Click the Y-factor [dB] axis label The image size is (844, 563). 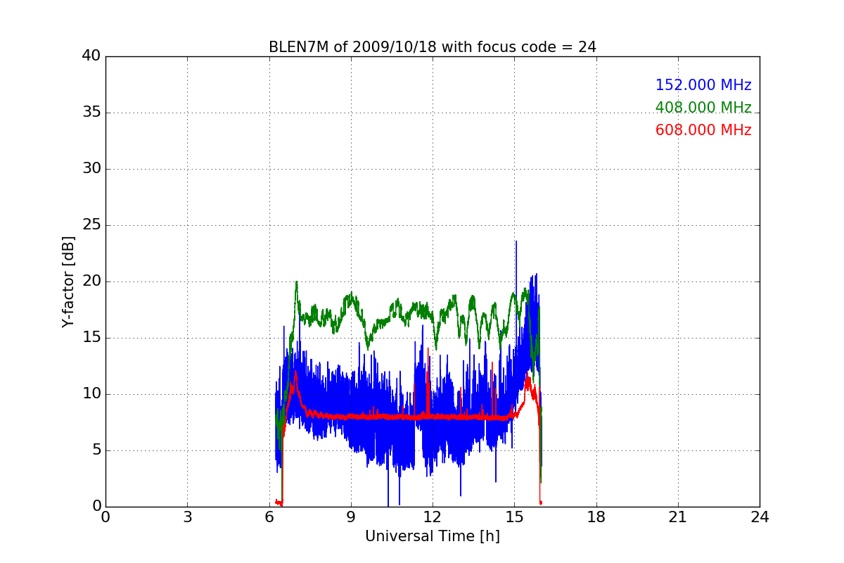[x=68, y=281]
